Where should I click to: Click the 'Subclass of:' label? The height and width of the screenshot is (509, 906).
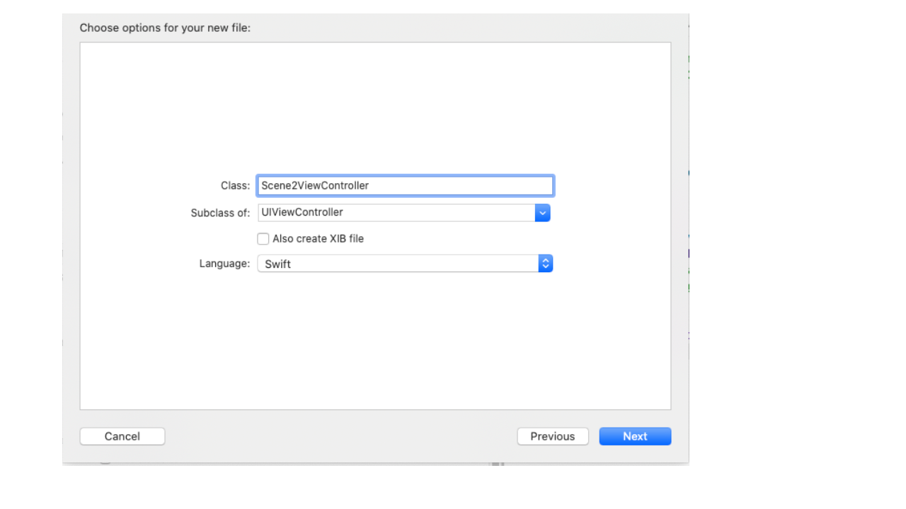pos(220,213)
